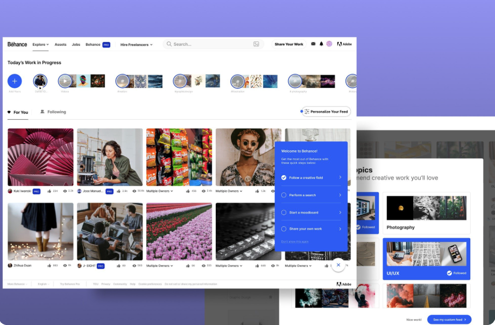The height and width of the screenshot is (325, 495).
Task: Like the Zhihua Duan project thumbs-up
Action: tap(49, 266)
